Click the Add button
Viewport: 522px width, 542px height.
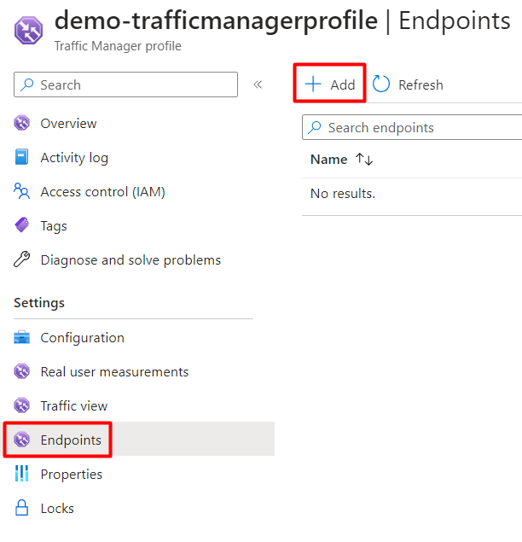click(x=329, y=83)
